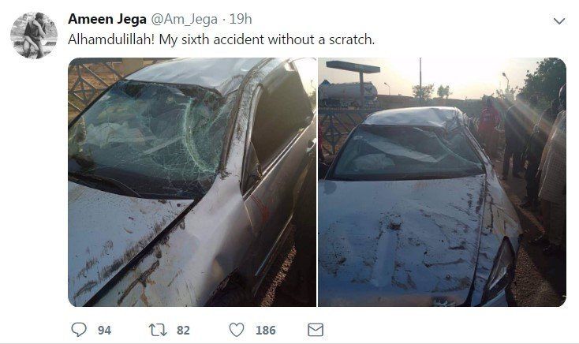Click the tanker truck in right photo
Image resolution: width=579 pixels, height=344 pixels.
click(x=348, y=91)
